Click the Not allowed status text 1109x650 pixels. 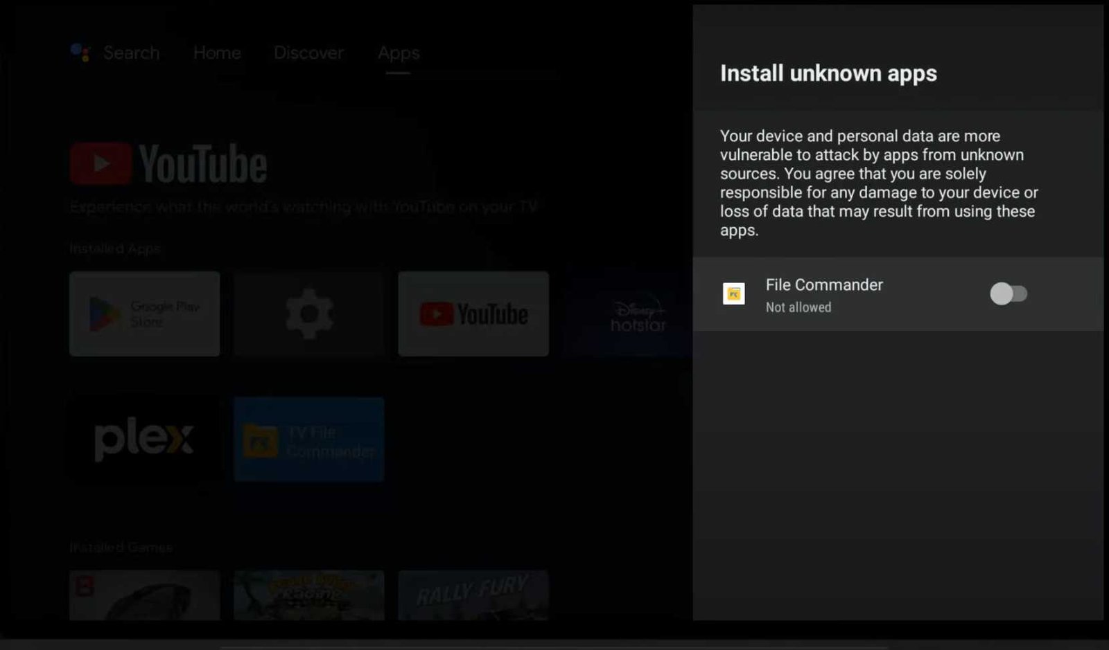798,307
